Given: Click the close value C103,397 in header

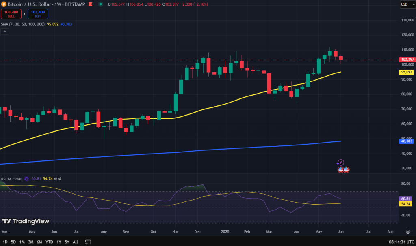Looking at the screenshot, I should (x=171, y=4).
